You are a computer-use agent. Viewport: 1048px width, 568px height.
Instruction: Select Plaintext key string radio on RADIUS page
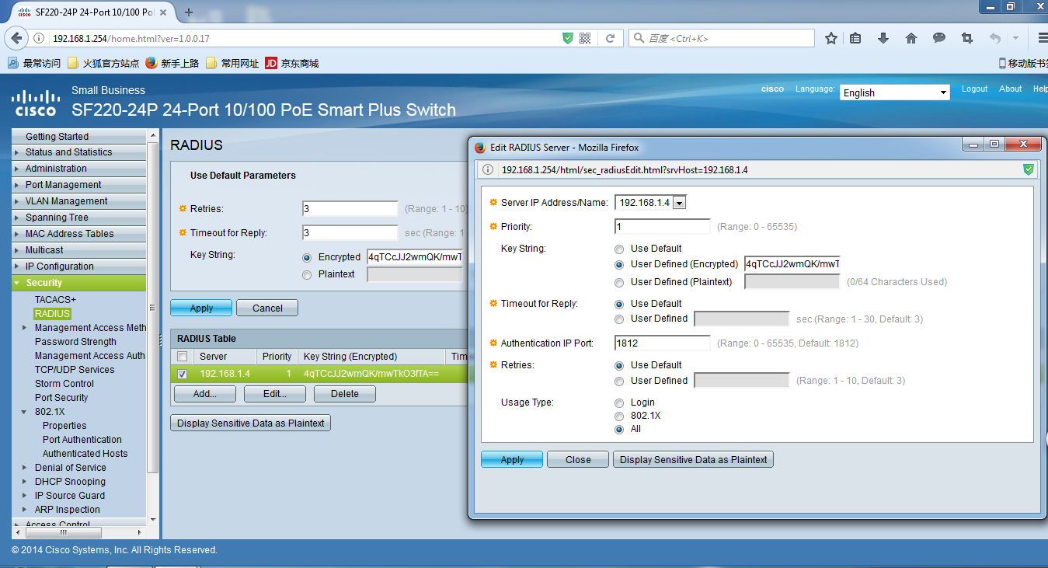pos(307,274)
